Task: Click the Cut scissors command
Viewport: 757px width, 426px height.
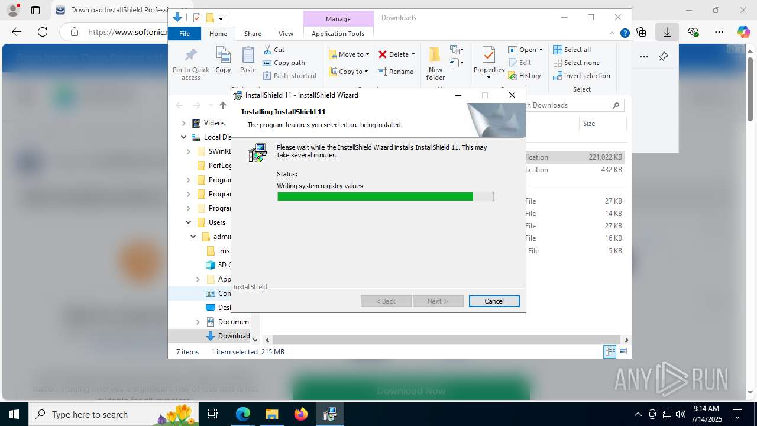Action: (274, 50)
